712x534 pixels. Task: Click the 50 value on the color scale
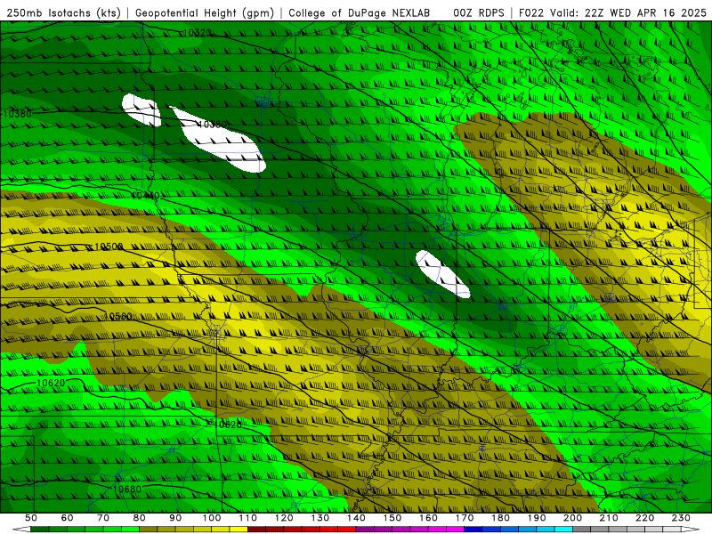[x=31, y=518]
